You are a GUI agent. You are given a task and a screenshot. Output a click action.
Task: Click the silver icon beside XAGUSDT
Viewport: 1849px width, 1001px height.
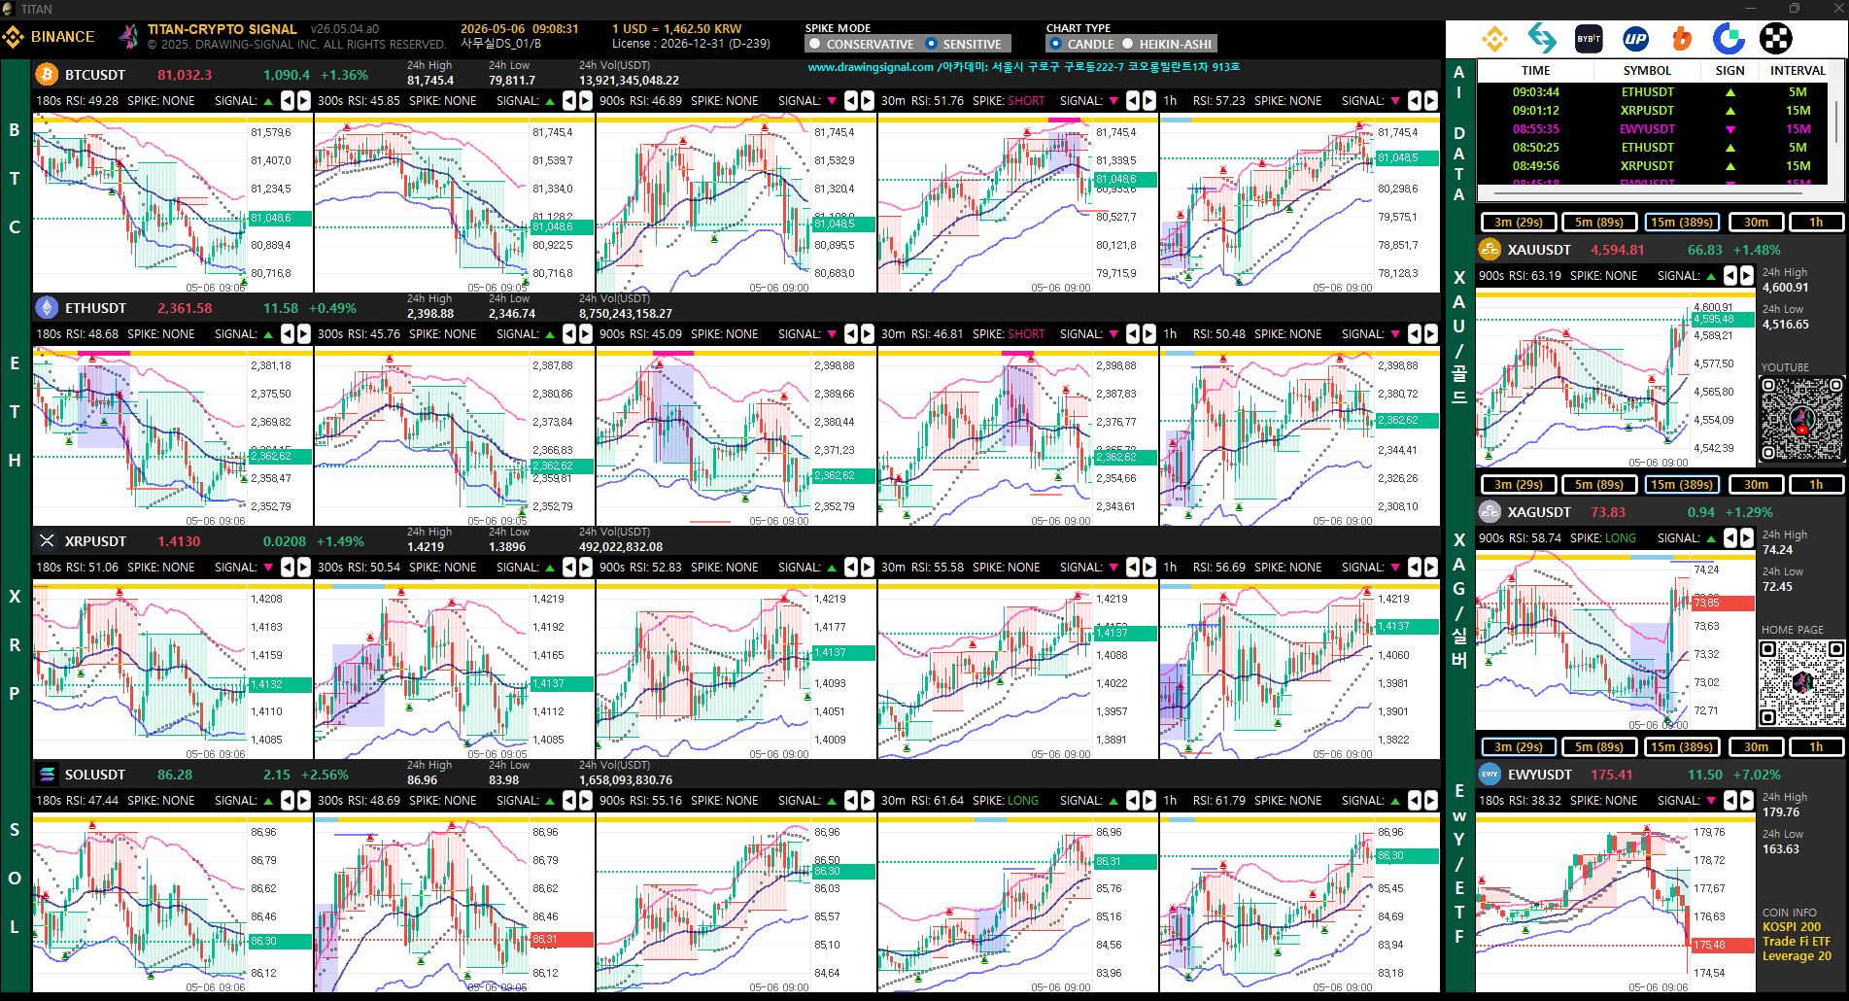1489,512
